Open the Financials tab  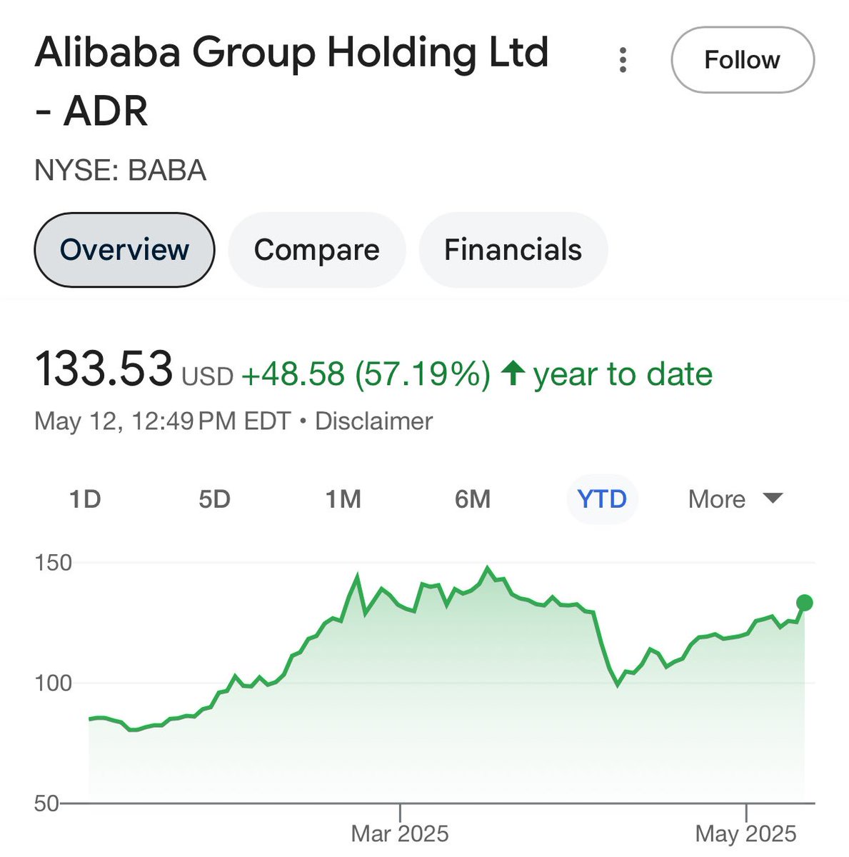[513, 250]
